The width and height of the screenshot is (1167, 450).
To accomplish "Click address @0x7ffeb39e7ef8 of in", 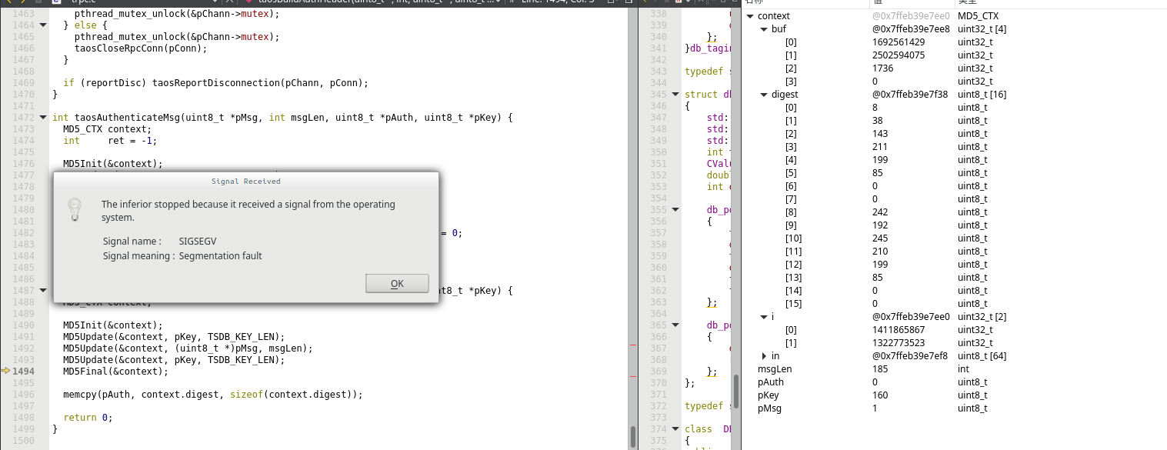I will tap(911, 356).
